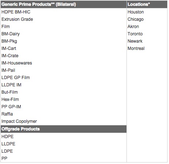Select the BM-Pkg entry
The height and width of the screenshot is (164, 169).
[9, 41]
